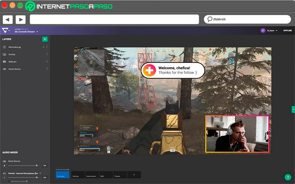
Task: Mute the Game Source audio
Action: (x=4, y=166)
